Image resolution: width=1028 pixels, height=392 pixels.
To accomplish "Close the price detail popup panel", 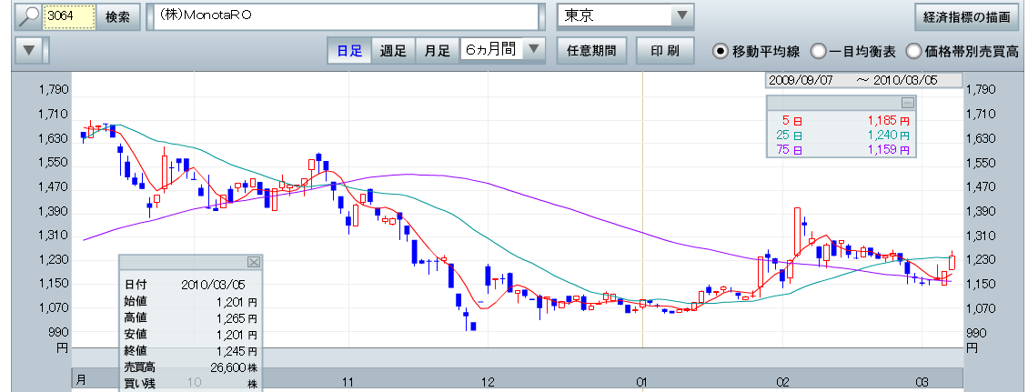I will click(x=254, y=262).
